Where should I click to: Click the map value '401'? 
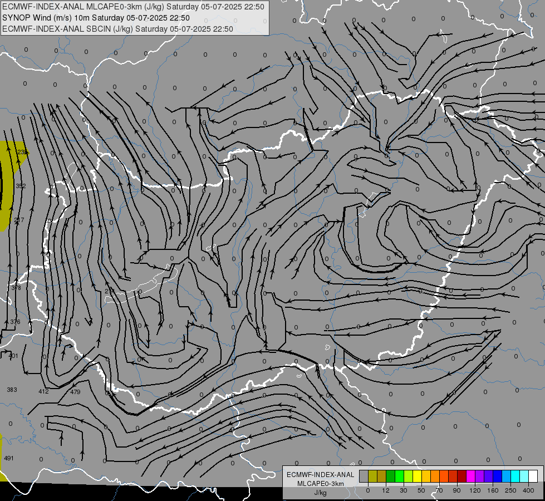click(x=13, y=356)
